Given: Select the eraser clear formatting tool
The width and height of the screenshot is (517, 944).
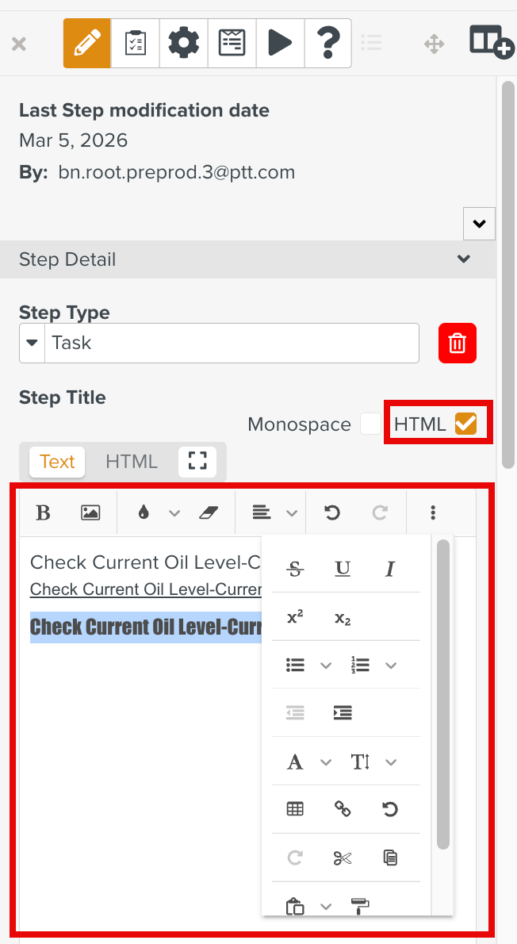Looking at the screenshot, I should click(x=208, y=513).
